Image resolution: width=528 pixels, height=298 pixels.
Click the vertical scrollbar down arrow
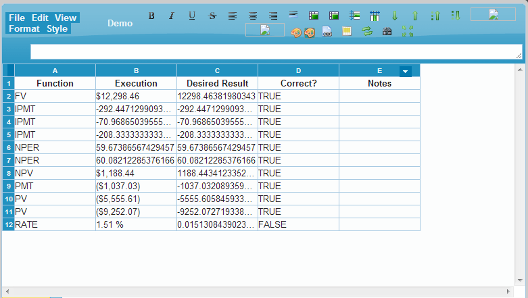(520, 280)
